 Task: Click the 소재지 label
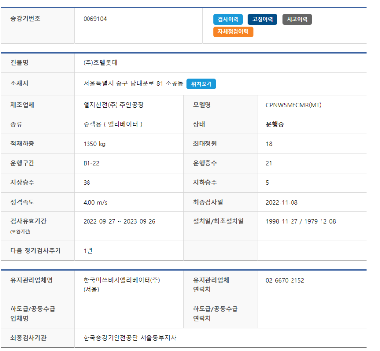tap(19, 84)
